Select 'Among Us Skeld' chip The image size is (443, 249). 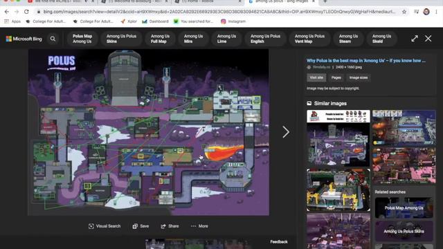[381, 39]
